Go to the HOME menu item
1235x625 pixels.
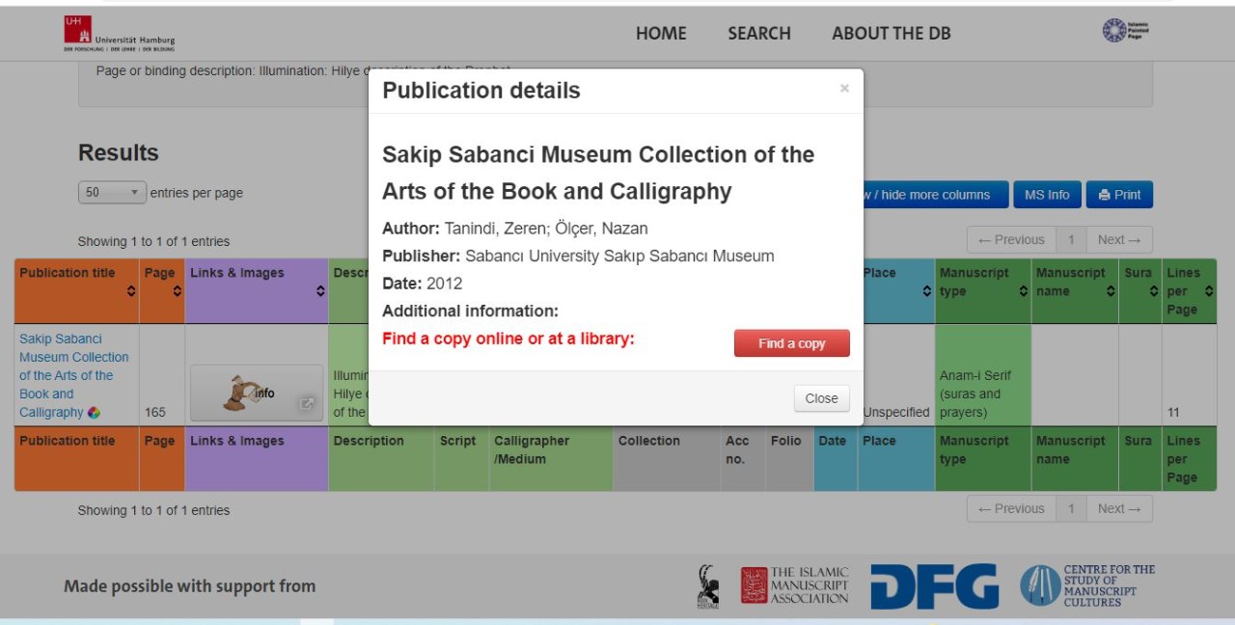click(x=661, y=34)
